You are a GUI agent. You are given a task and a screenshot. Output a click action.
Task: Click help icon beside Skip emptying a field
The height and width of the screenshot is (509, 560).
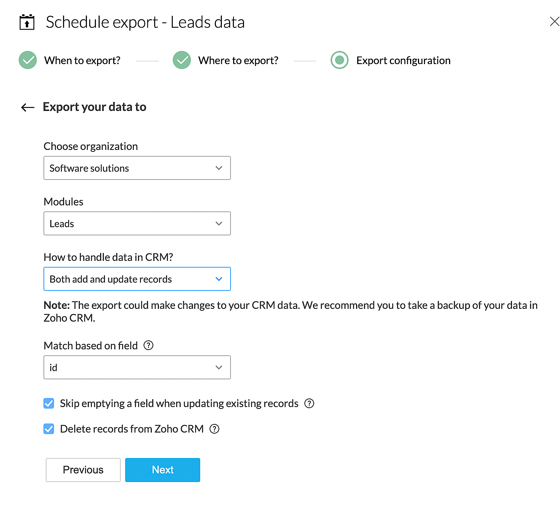pyautogui.click(x=309, y=403)
